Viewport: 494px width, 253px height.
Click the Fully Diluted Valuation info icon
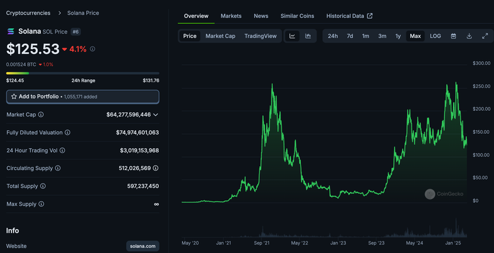pyautogui.click(x=68, y=133)
